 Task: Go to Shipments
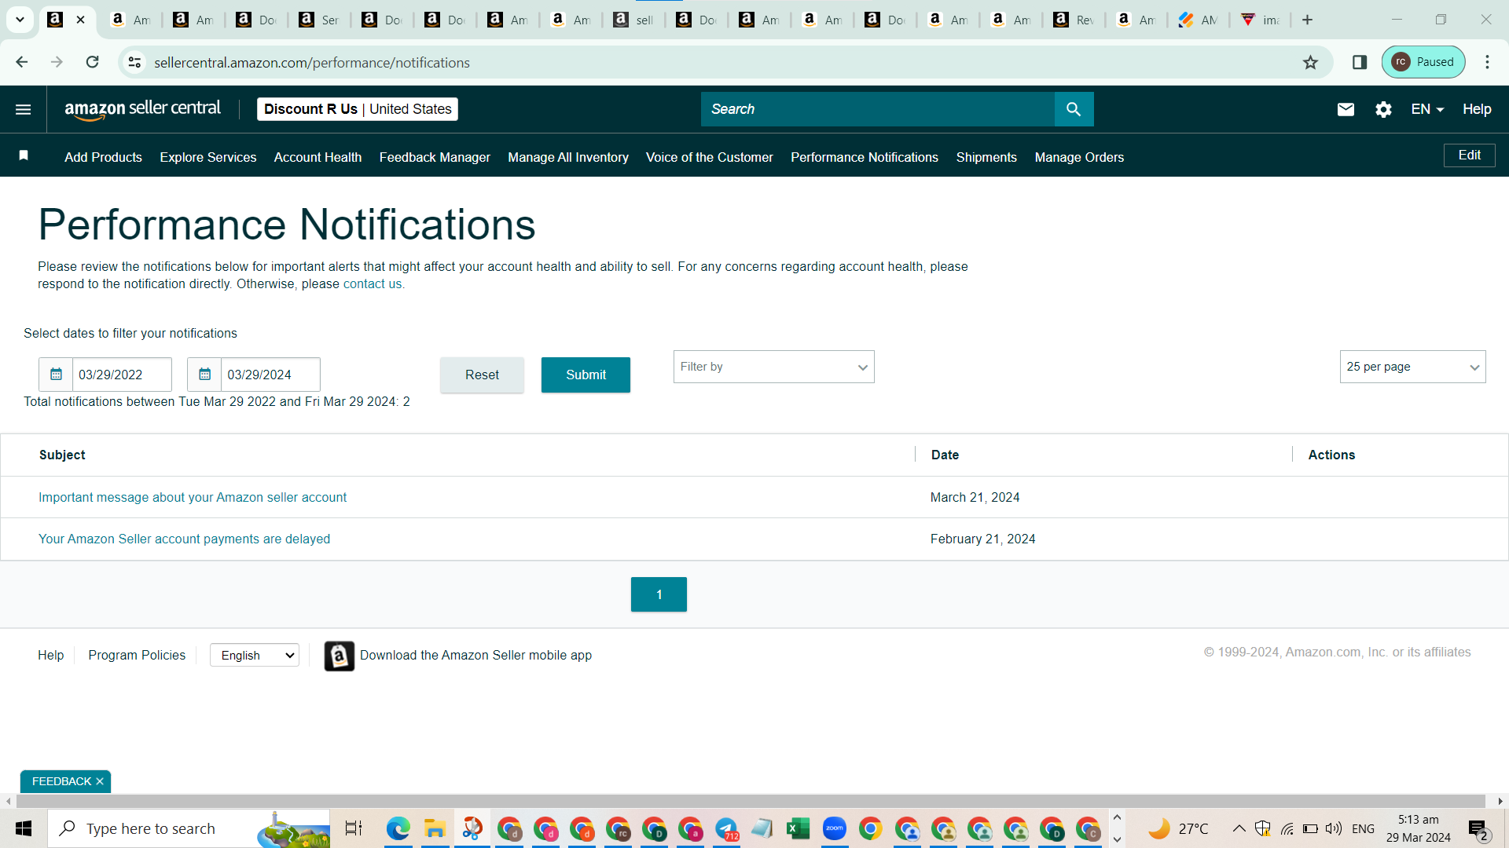986,157
